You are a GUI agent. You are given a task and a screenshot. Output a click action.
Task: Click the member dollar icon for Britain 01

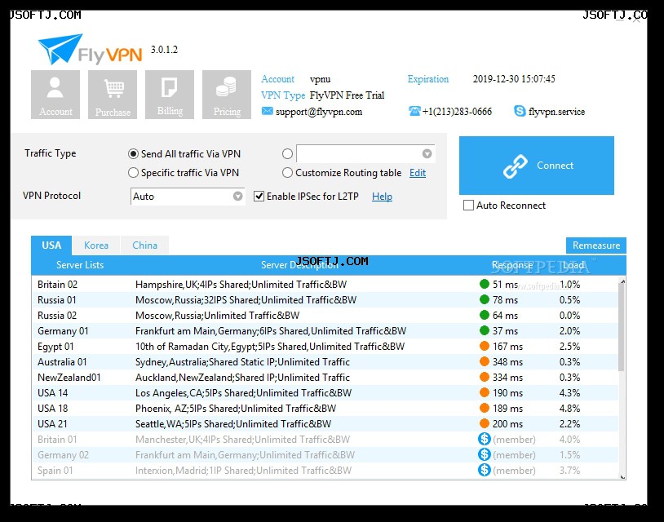pyautogui.click(x=485, y=439)
